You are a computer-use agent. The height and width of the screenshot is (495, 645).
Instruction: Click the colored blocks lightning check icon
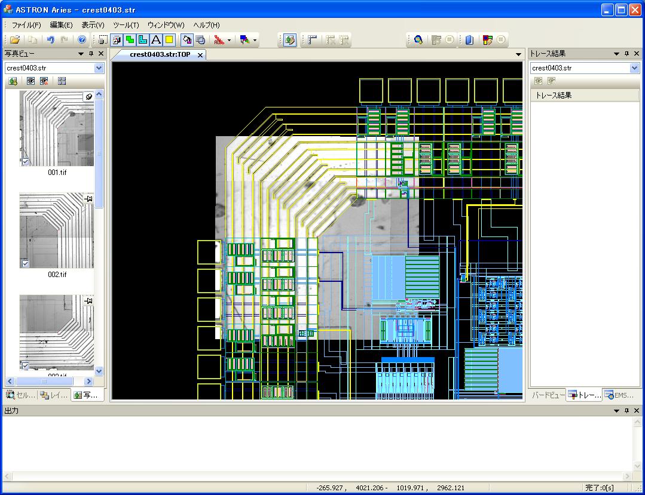(487, 40)
